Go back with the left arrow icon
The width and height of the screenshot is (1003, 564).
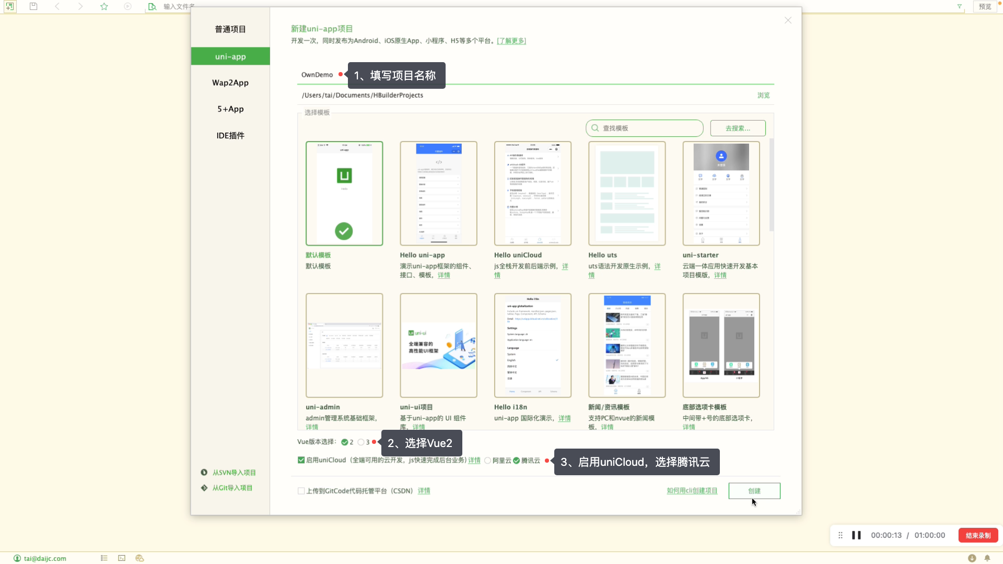click(x=57, y=6)
